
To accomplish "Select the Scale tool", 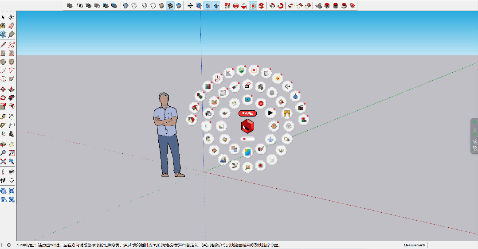I will [x=3, y=106].
